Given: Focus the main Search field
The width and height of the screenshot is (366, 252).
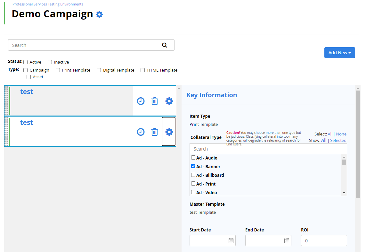Looking at the screenshot, I should pos(91,45).
